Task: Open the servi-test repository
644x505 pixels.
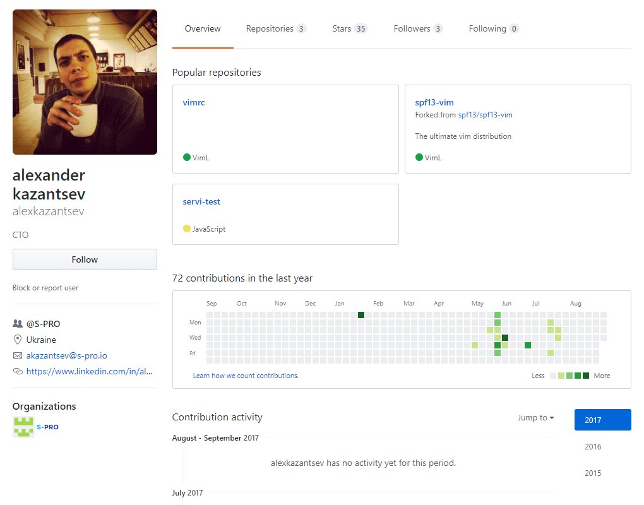Action: tap(201, 202)
